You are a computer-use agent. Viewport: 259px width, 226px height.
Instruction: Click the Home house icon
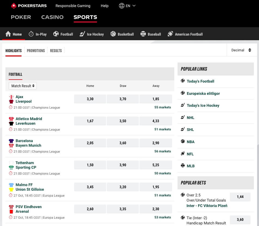click(x=8, y=34)
